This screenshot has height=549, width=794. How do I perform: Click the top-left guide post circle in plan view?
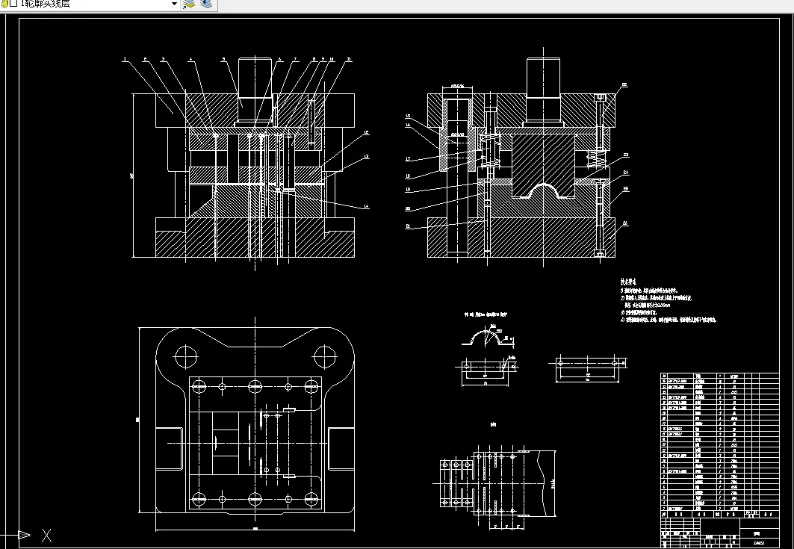point(186,356)
